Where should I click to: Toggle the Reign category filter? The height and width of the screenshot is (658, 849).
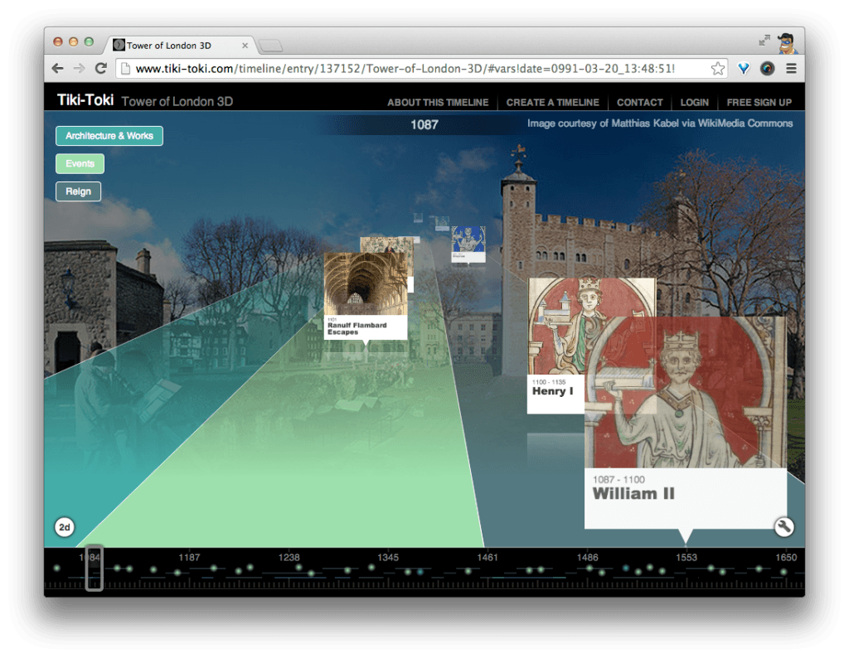pos(79,191)
